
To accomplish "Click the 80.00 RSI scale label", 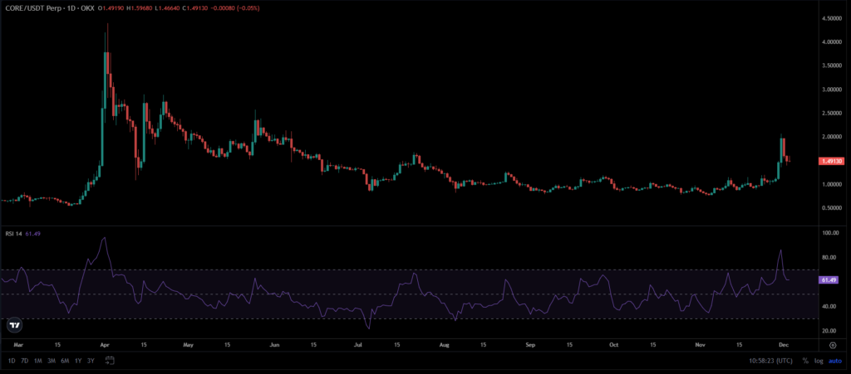I will pyautogui.click(x=830, y=258).
